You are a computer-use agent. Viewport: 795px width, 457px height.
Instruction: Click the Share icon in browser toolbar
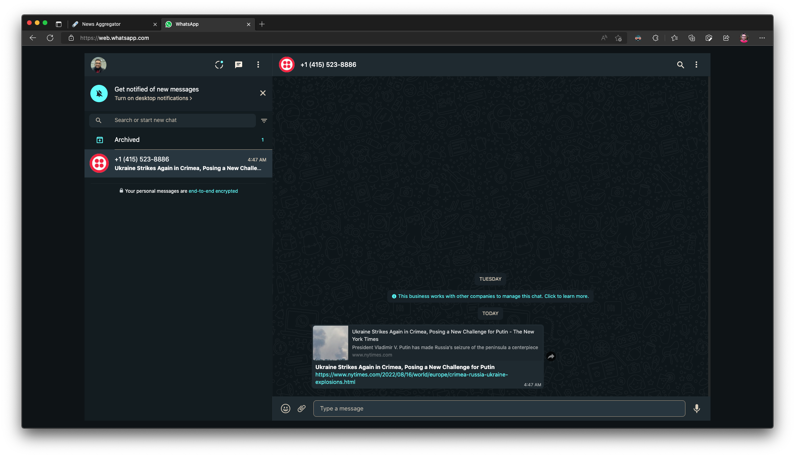pos(726,38)
